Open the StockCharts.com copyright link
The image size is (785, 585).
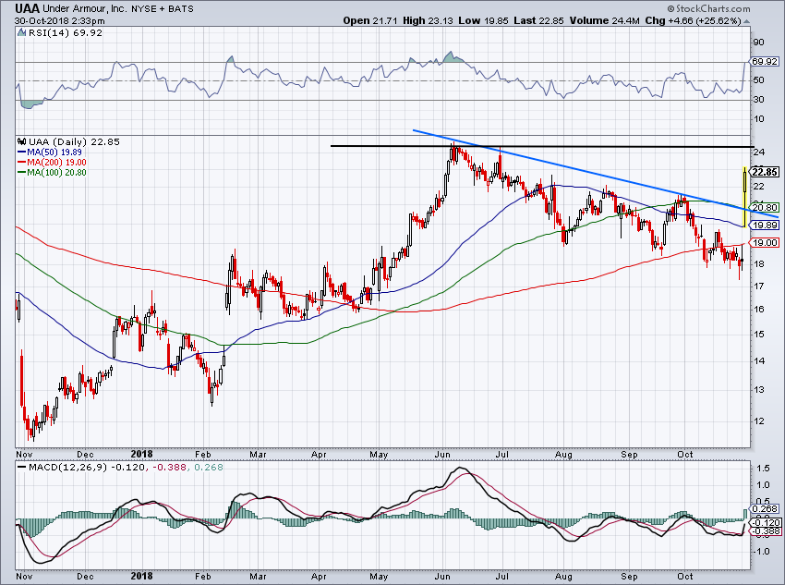[708, 8]
